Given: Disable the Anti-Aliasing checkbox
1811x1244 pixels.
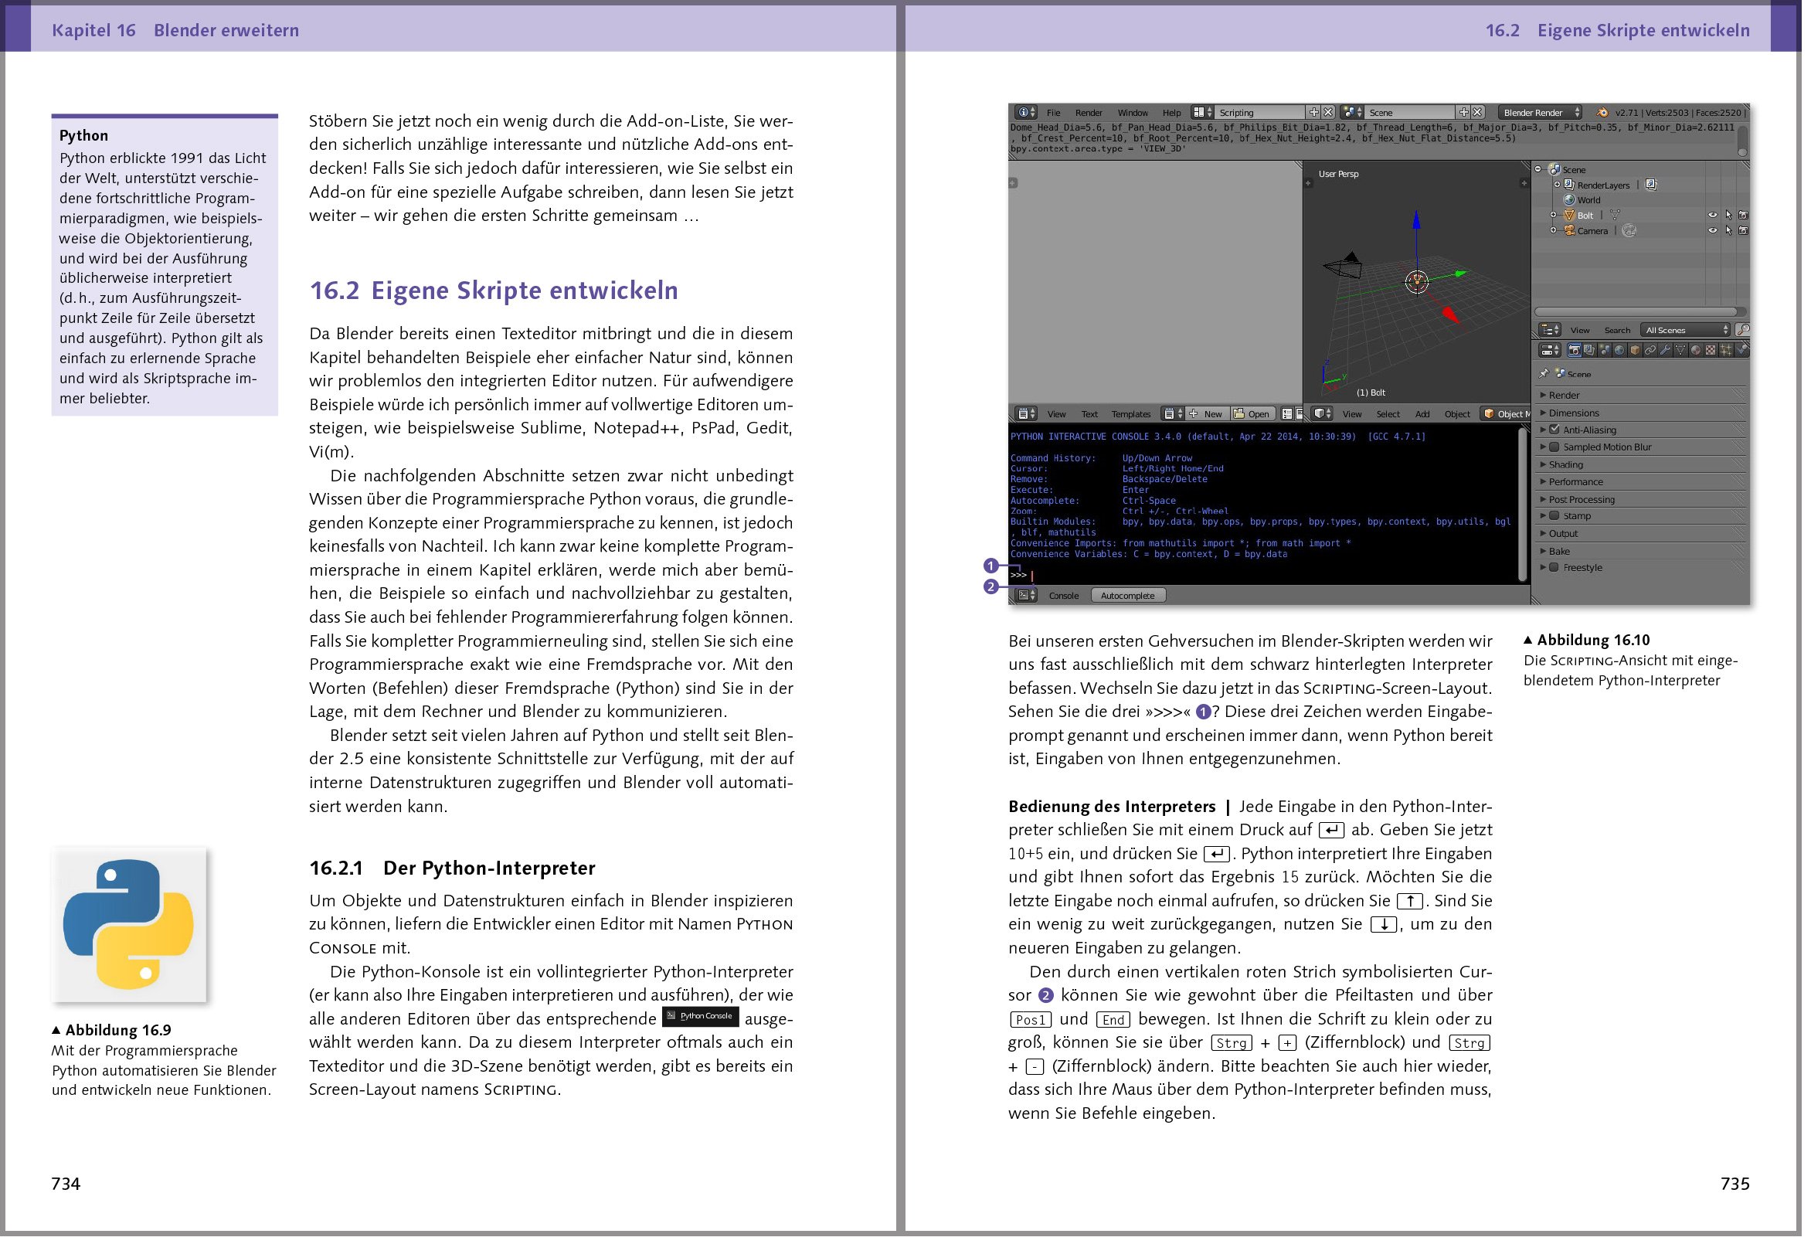Looking at the screenshot, I should pos(1555,430).
